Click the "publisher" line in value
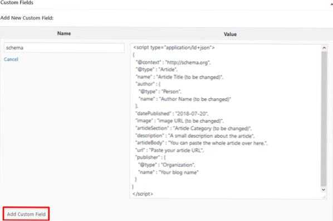This screenshot has height=221, width=333. point(150,157)
